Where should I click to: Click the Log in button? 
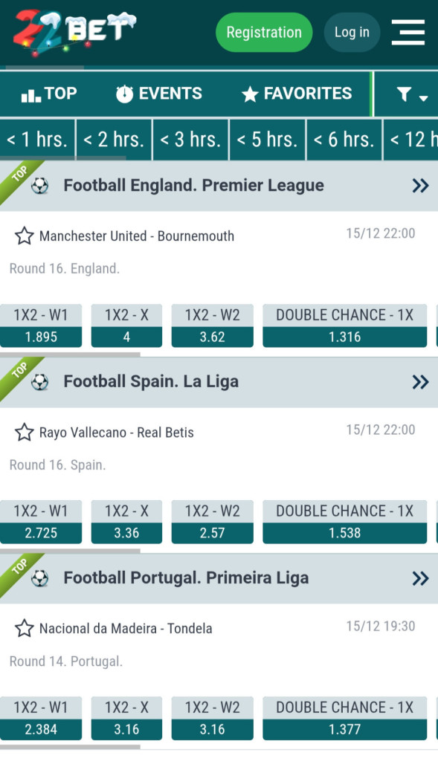pyautogui.click(x=352, y=33)
